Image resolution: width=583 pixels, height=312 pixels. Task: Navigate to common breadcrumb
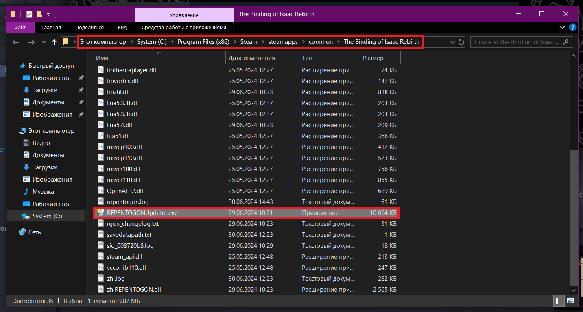[321, 42]
